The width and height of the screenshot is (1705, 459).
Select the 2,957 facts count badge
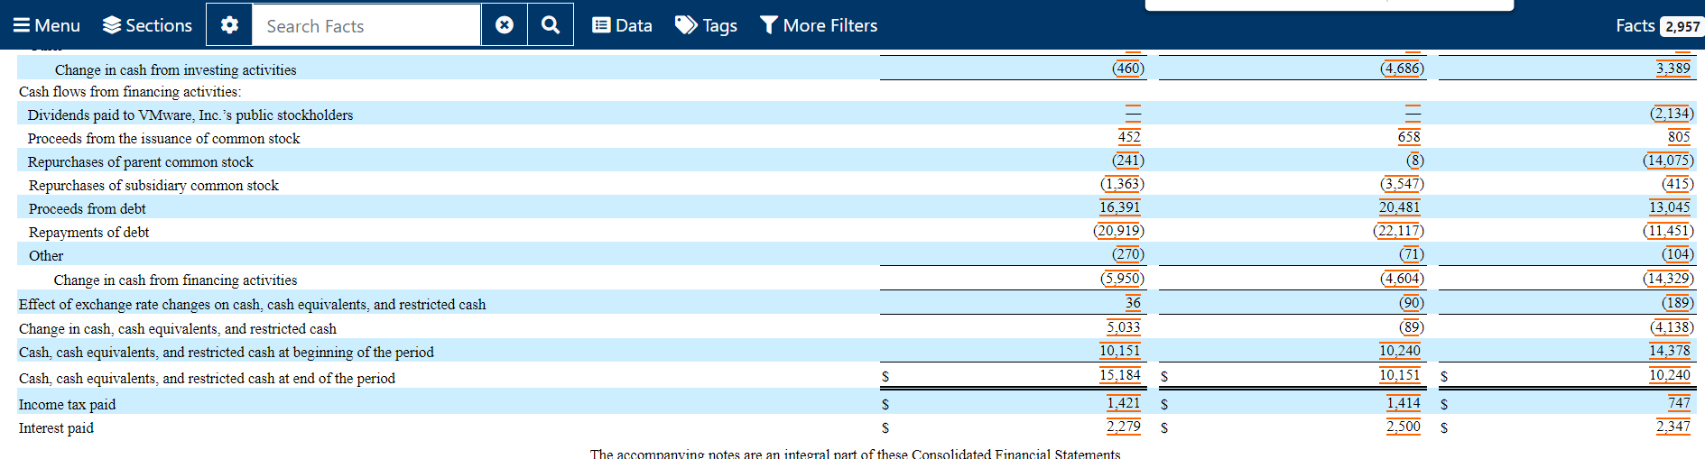click(1682, 26)
